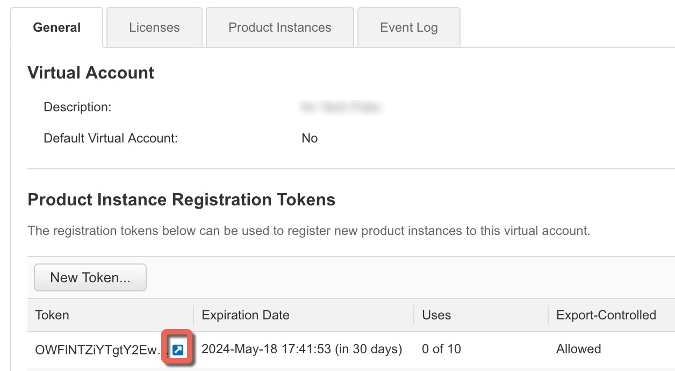Click the Default Virtual Account label
Image resolution: width=675 pixels, height=371 pixels.
(110, 138)
